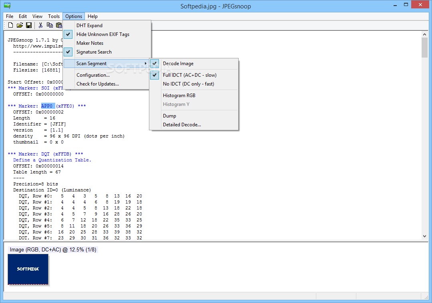Click the 'Length = 16' line

pyautogui.click(x=34, y=118)
